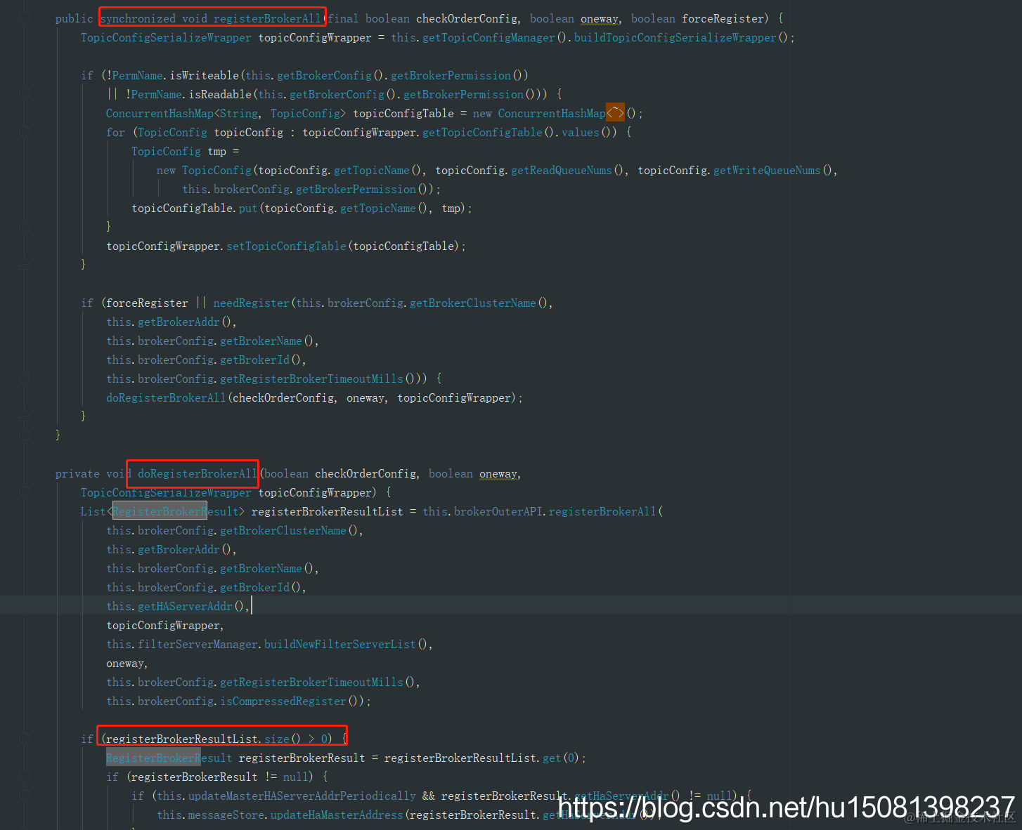Viewport: 1022px width, 830px height.
Task: Collapse the 'if (registerBrokerResultList.size() > 0)' block
Action: coord(25,739)
